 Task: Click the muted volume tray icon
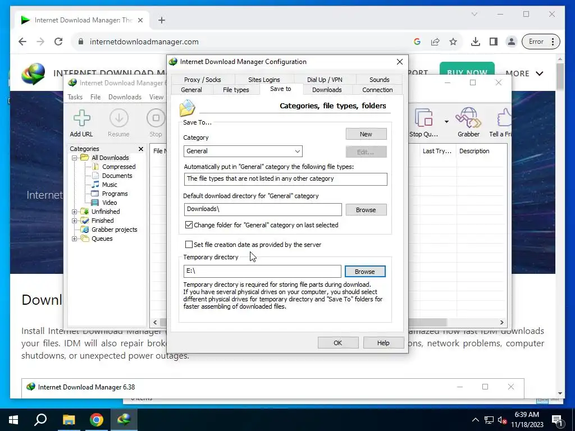[503, 420]
